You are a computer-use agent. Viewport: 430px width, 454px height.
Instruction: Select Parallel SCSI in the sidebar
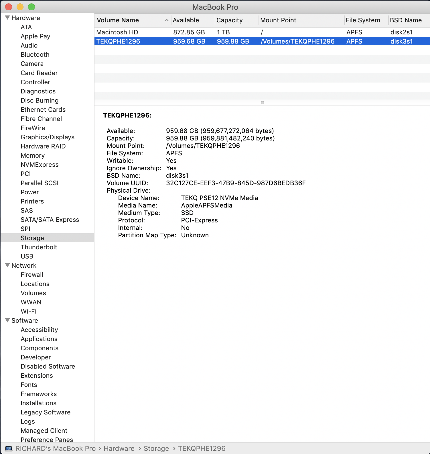(x=40, y=183)
